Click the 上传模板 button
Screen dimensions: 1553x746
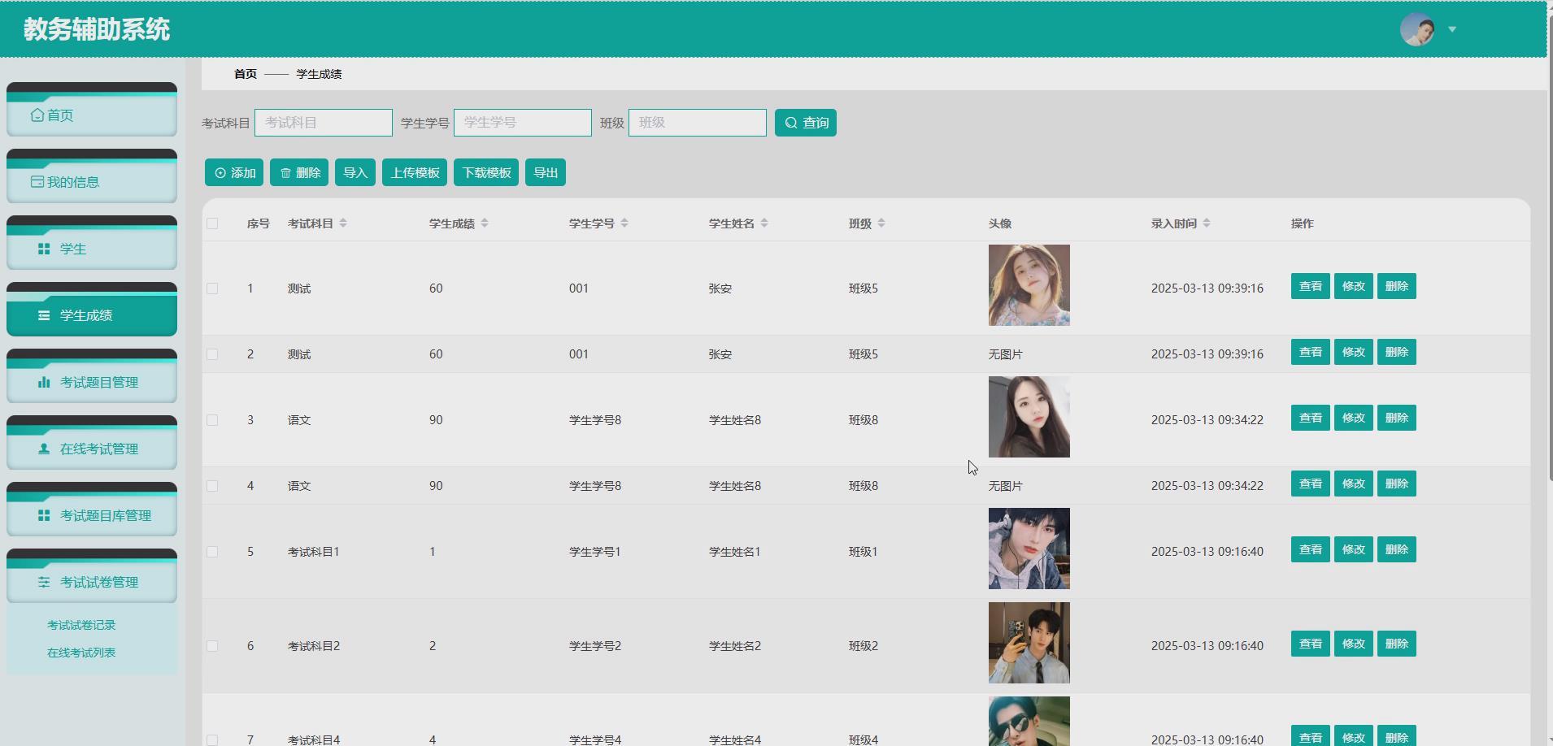[415, 172]
